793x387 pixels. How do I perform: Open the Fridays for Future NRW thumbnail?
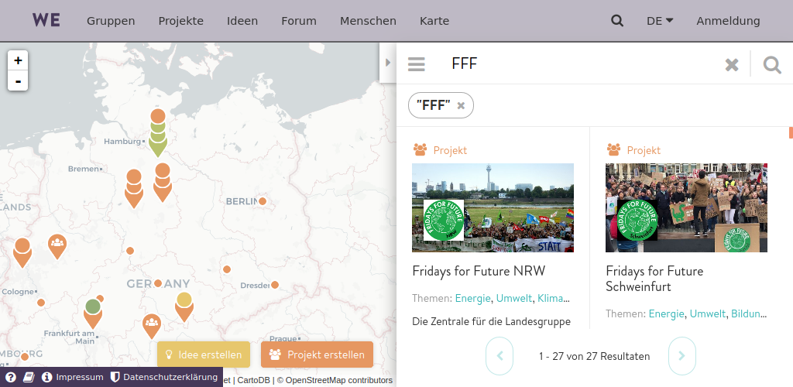click(493, 207)
